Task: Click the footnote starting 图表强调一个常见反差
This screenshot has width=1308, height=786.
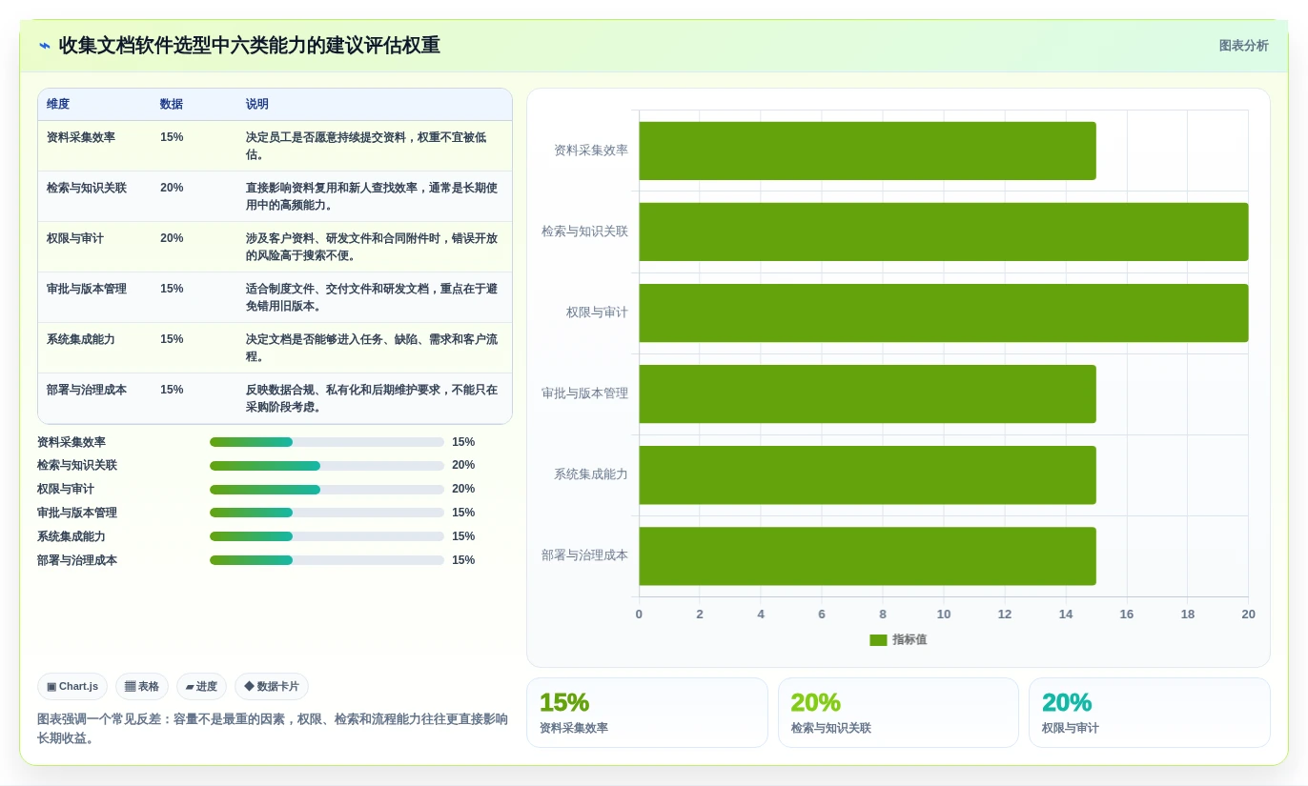Action: (273, 729)
